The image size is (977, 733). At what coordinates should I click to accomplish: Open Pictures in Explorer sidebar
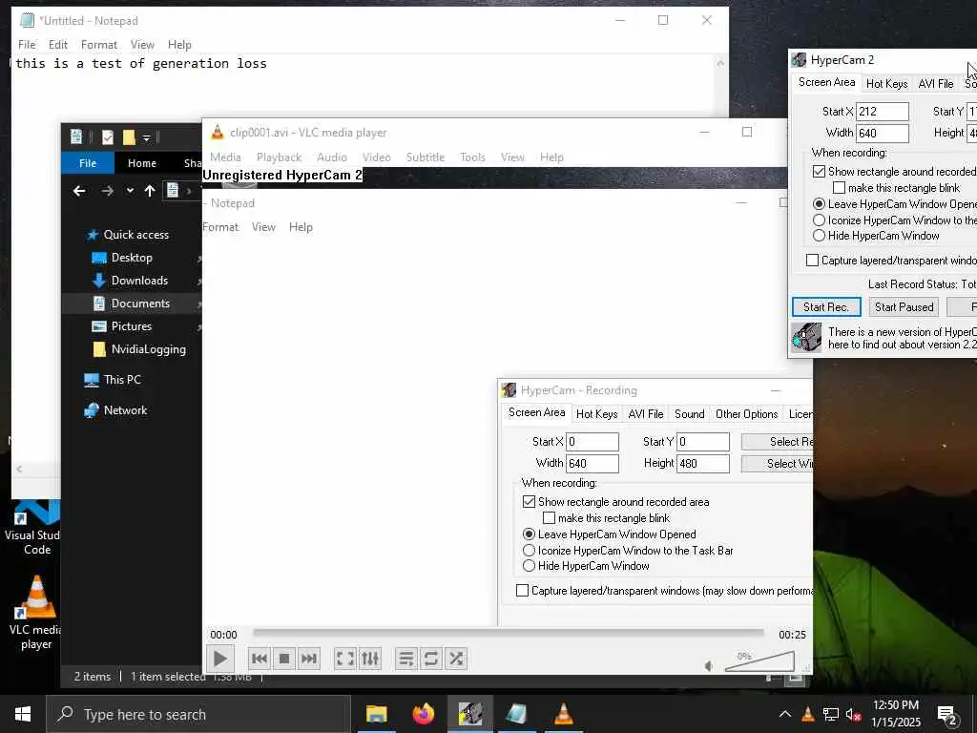tap(131, 326)
